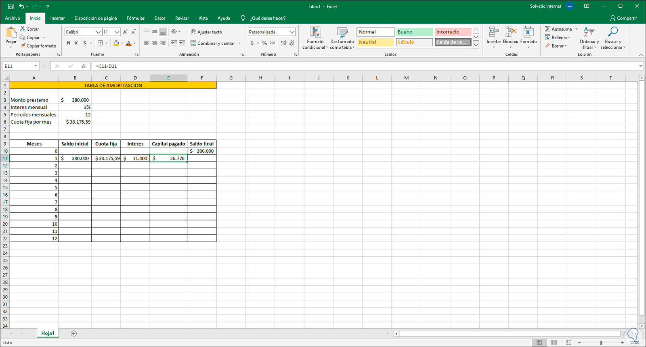Screen dimensions: 646x347
Task: Apply the Incorrecto cell style
Action: tap(453, 32)
